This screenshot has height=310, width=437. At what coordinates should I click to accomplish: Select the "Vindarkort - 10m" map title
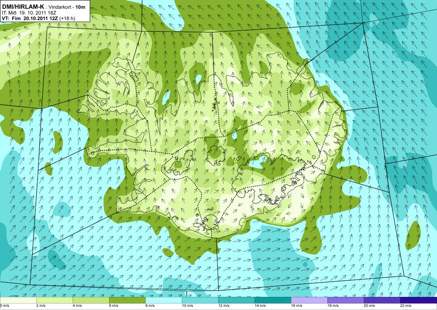click(x=67, y=7)
